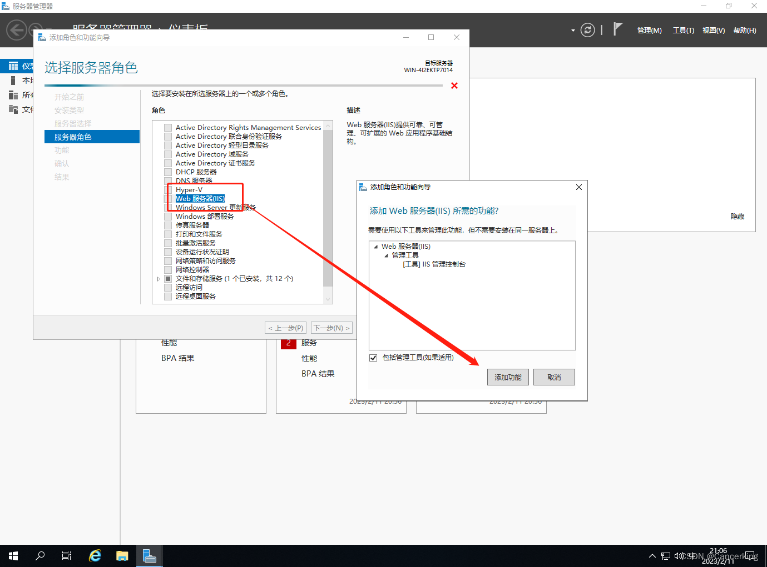Open Task View on taskbar
Screen dimensions: 767x567
pos(67,556)
